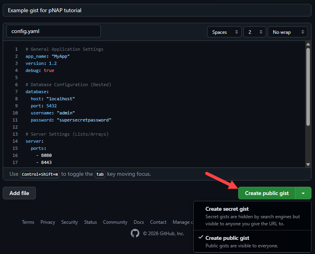
Task: Open the Terms page link
Action: [28, 222]
